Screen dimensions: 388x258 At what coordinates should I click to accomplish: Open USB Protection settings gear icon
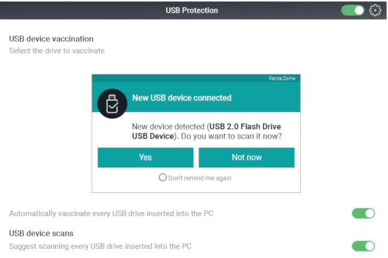pos(375,10)
